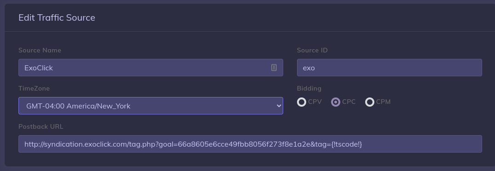Click the Source Name label

(40, 51)
